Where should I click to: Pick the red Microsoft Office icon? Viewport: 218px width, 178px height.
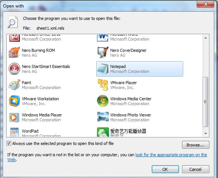tap(15, 38)
